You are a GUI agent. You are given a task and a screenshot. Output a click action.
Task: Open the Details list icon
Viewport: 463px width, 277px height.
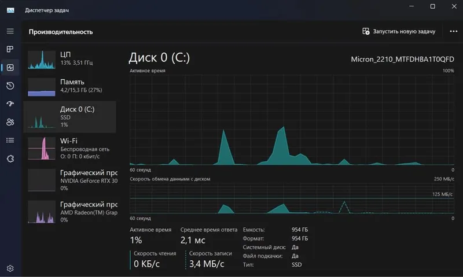pos(10,140)
